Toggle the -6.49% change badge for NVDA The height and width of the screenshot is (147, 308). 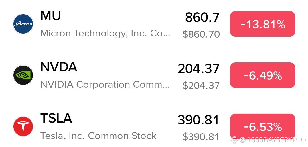263,75
